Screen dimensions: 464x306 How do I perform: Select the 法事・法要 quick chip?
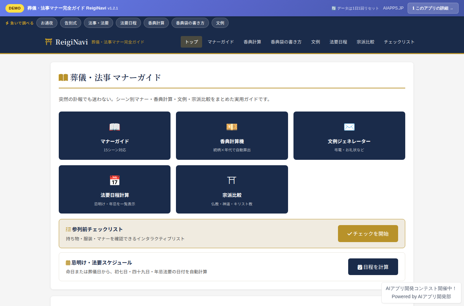click(x=99, y=23)
